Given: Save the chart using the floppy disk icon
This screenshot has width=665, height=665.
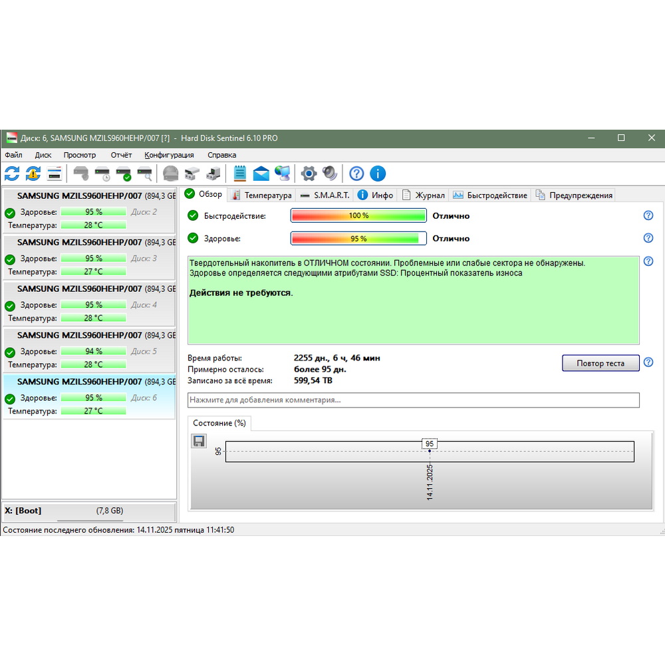Looking at the screenshot, I should click(199, 441).
